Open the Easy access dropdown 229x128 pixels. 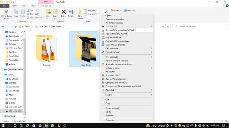(x=92, y=14)
